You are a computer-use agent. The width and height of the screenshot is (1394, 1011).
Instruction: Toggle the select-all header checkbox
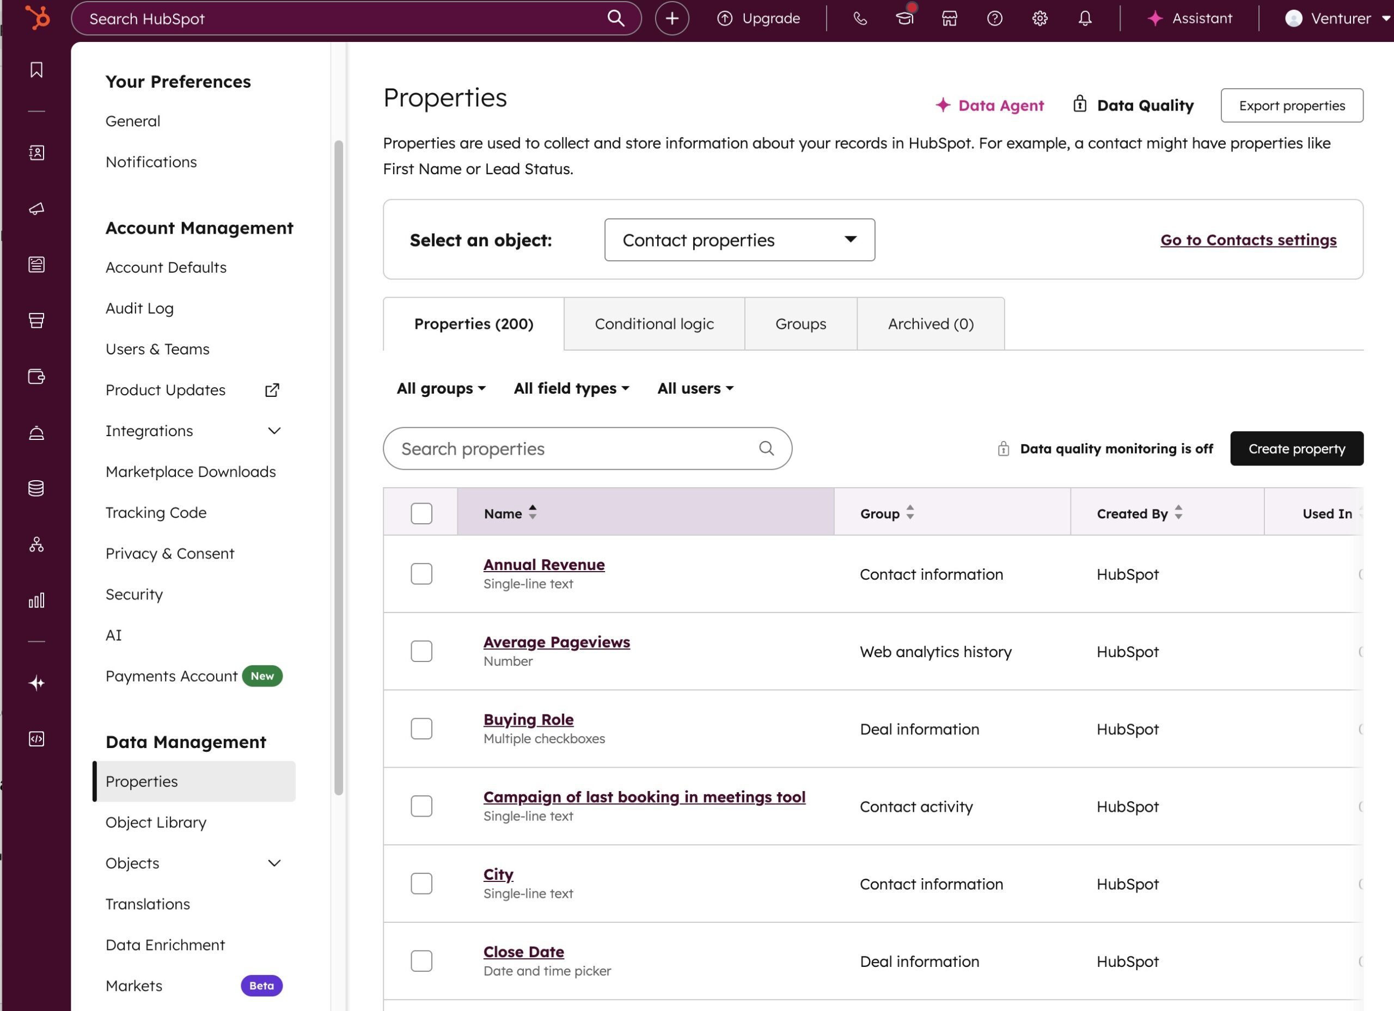click(421, 513)
